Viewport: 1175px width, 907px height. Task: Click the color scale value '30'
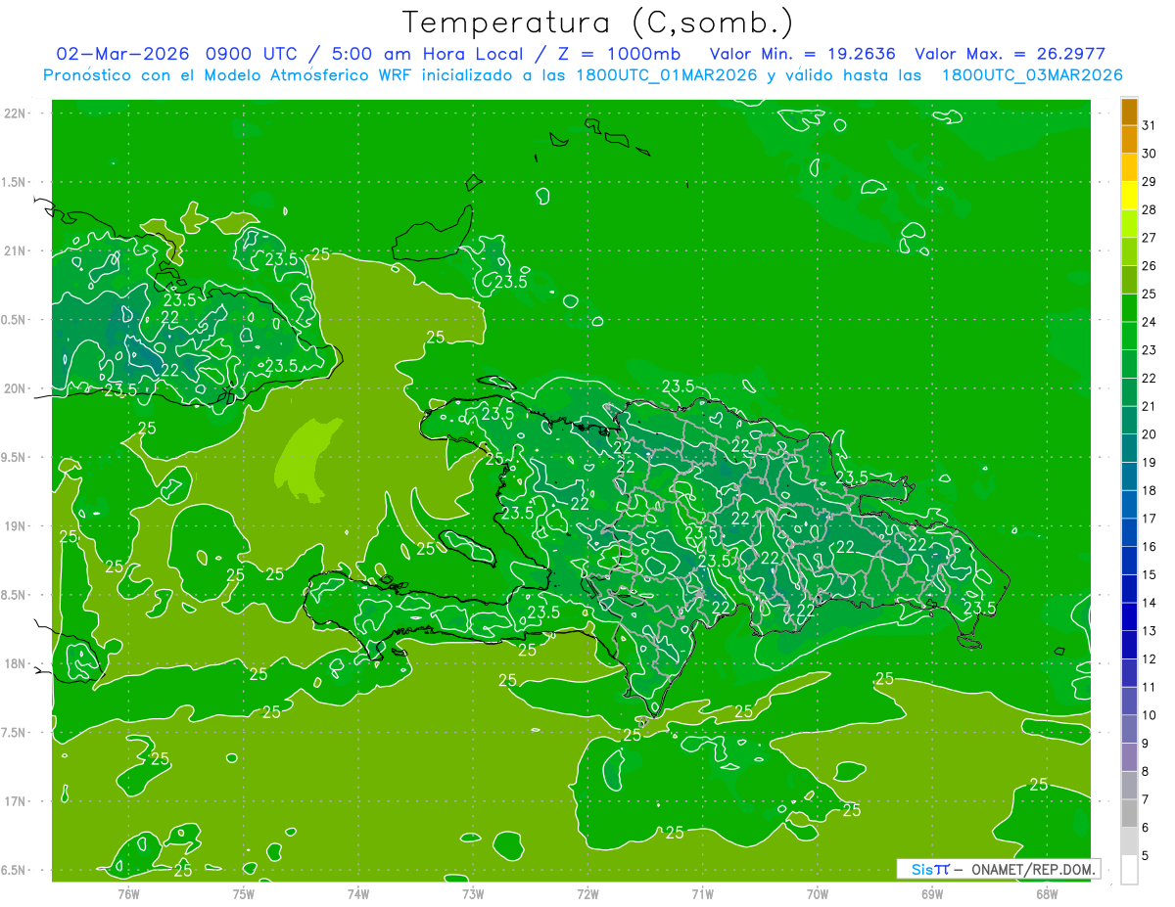[x=1150, y=154]
